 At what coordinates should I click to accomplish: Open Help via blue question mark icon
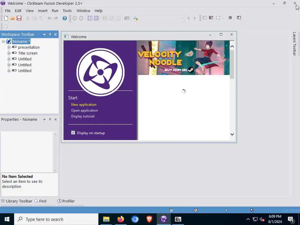[x=65, y=18]
